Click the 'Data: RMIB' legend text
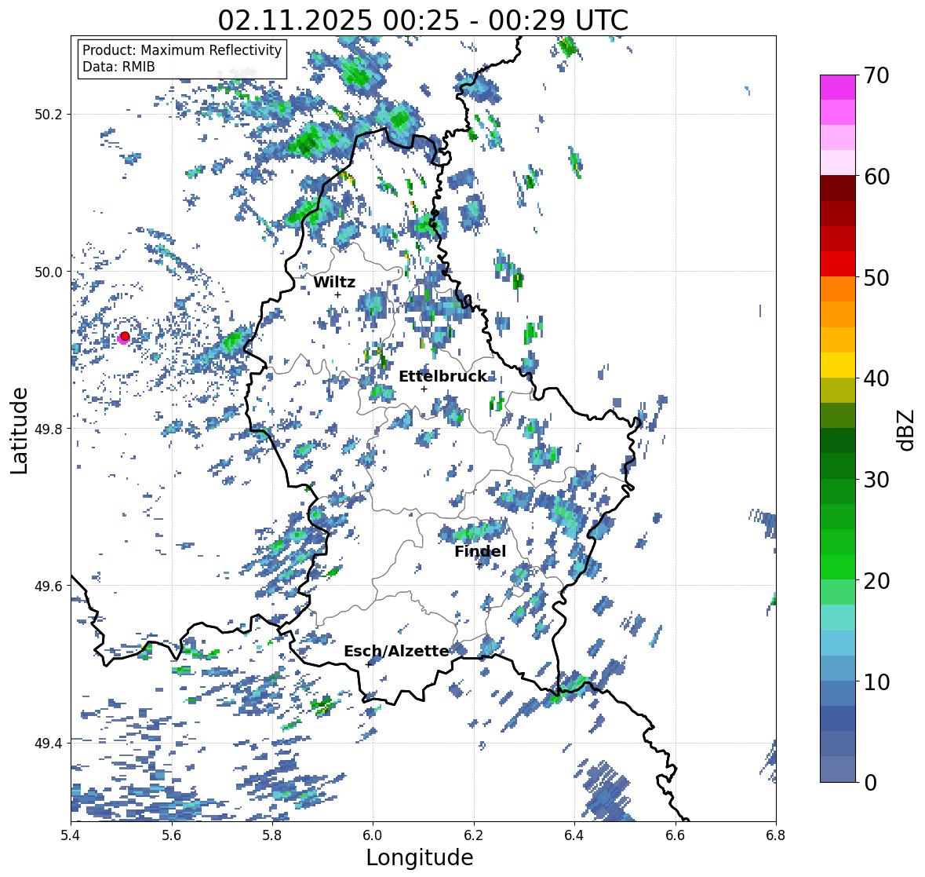The height and width of the screenshot is (877, 925). coord(118,67)
